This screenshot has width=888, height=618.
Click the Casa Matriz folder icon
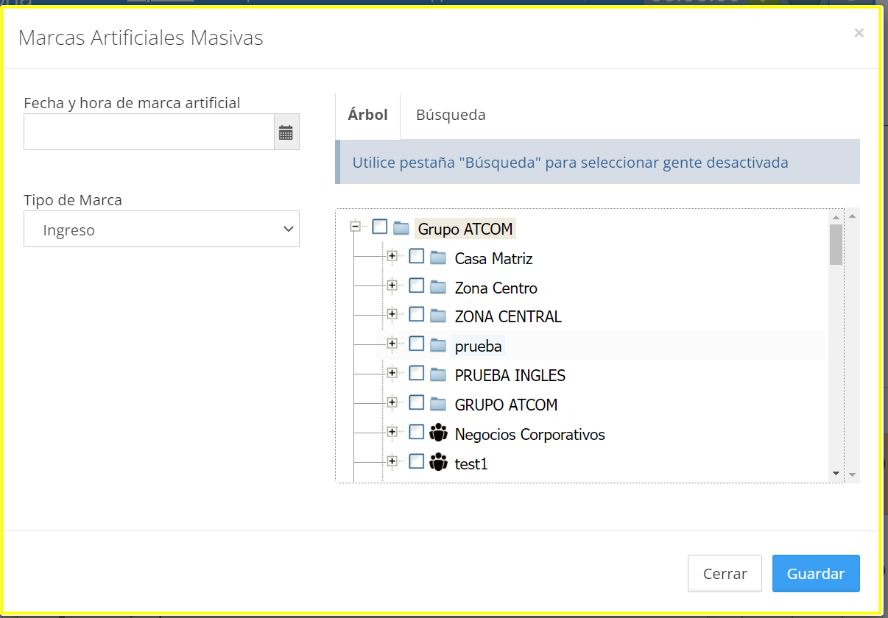pyautogui.click(x=438, y=257)
